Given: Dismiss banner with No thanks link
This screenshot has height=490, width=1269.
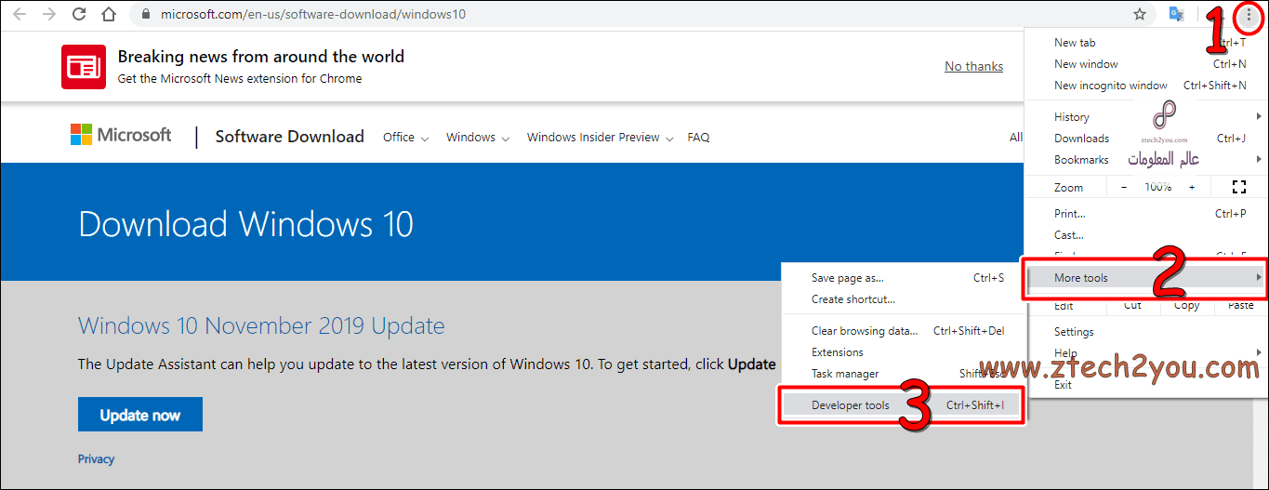Looking at the screenshot, I should point(973,66).
